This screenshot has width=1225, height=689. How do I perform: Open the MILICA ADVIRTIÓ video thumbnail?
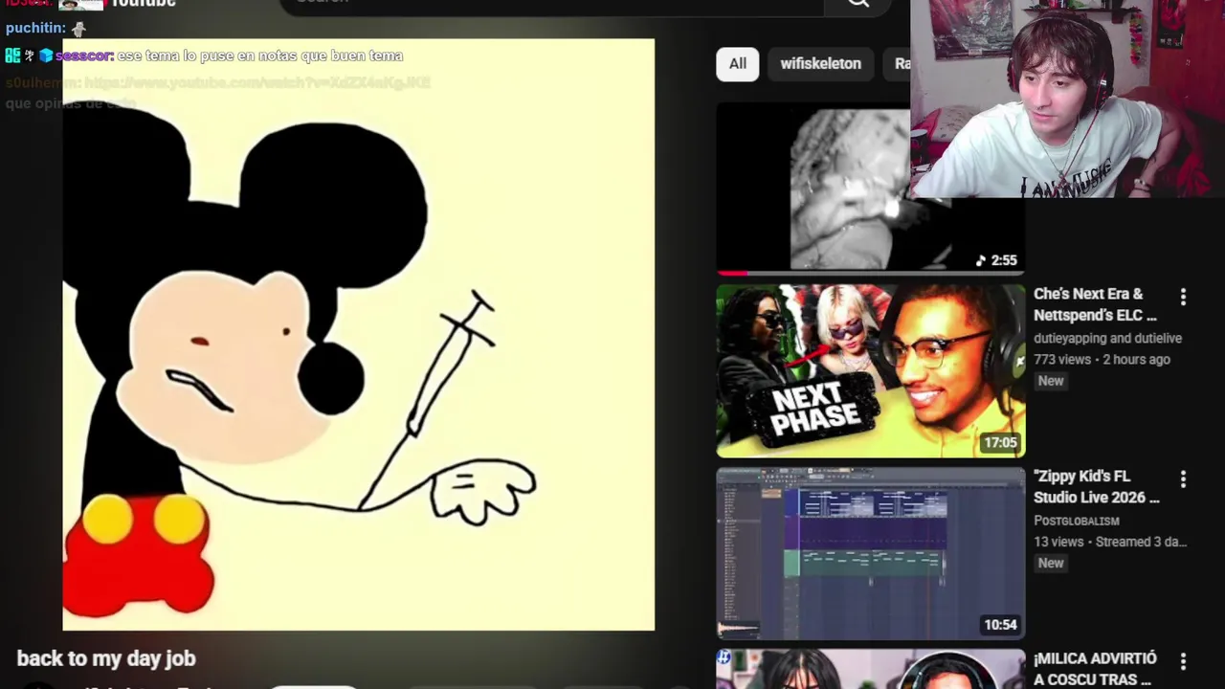pyautogui.click(x=871, y=669)
